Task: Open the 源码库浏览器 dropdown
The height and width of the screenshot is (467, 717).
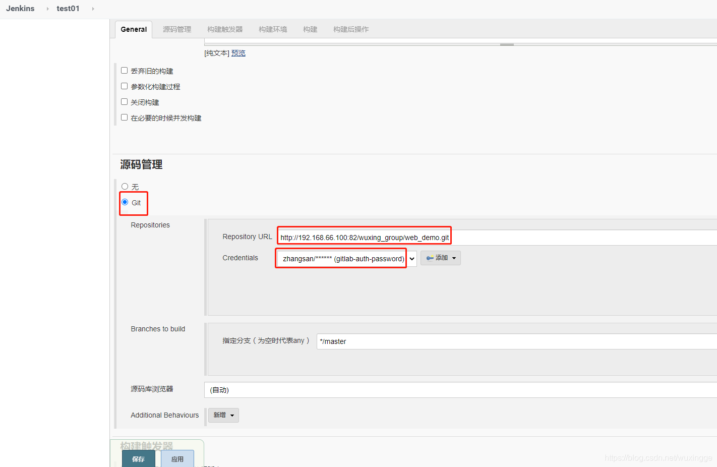Action: pyautogui.click(x=460, y=390)
